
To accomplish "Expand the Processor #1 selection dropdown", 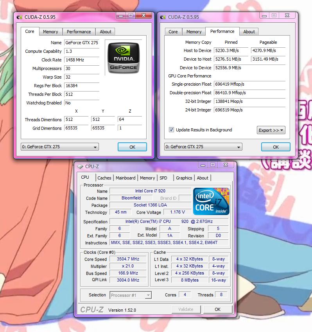I will [x=131, y=295].
